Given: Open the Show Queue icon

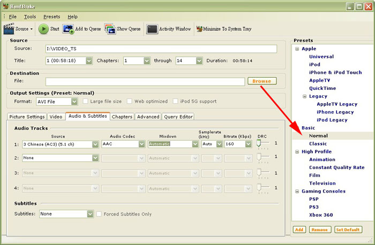Looking at the screenshot, I should click(x=110, y=29).
